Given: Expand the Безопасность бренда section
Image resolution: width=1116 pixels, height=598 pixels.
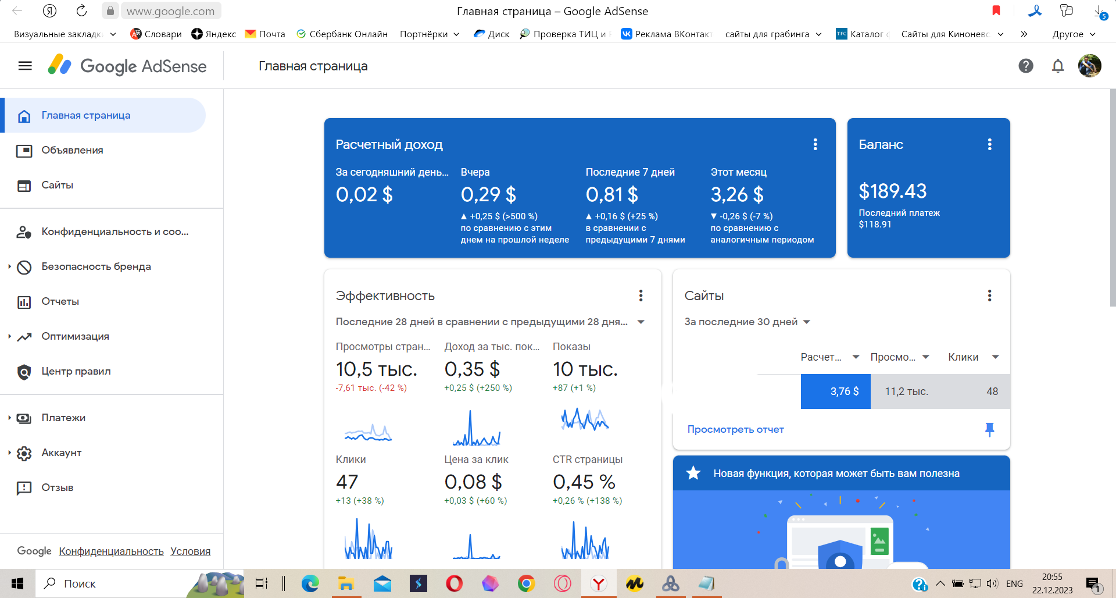Looking at the screenshot, I should [9, 266].
